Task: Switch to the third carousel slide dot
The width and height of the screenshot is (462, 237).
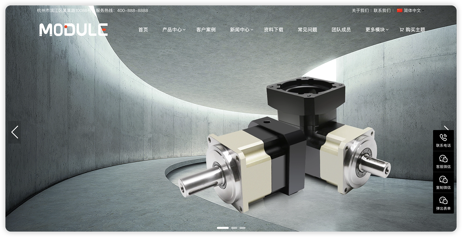Action: (242, 228)
